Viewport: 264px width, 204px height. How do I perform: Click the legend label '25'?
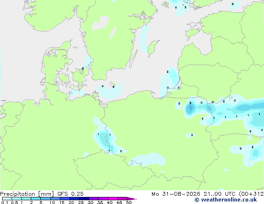pos(81,202)
